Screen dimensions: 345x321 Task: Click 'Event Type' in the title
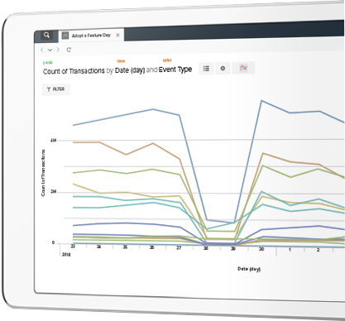175,69
